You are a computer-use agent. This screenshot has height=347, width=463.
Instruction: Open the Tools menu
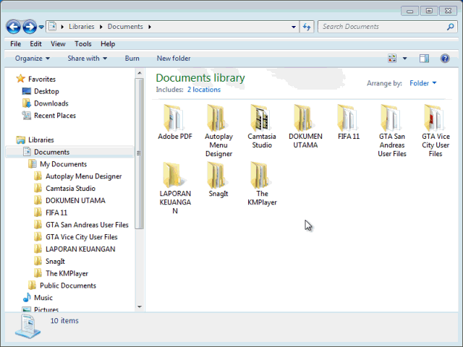coord(83,44)
